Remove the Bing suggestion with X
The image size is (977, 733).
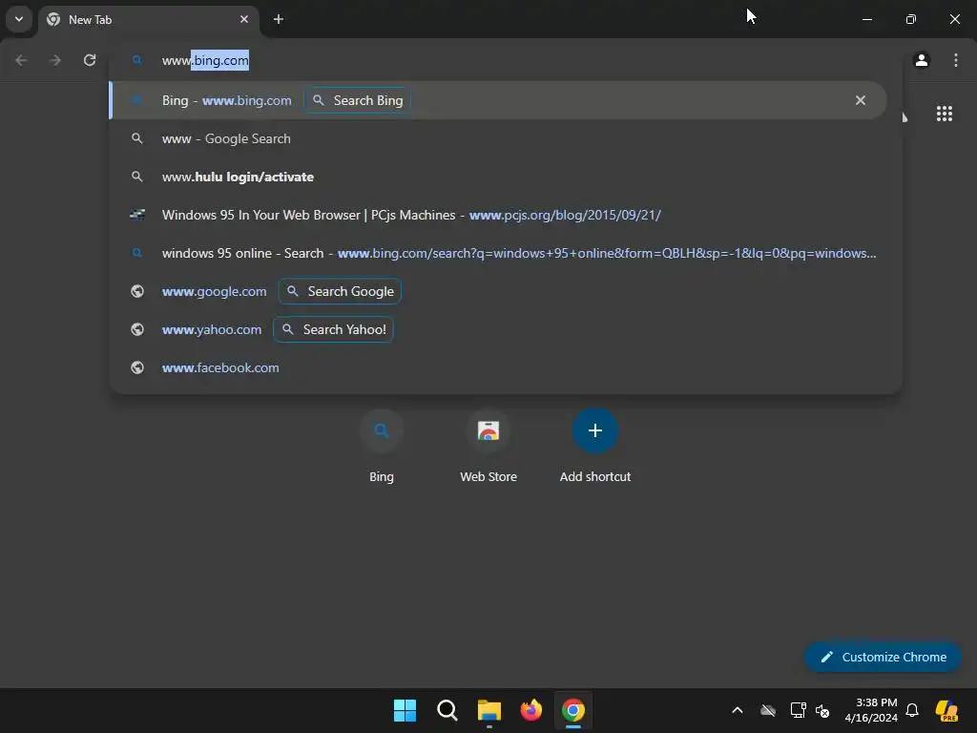click(x=861, y=100)
